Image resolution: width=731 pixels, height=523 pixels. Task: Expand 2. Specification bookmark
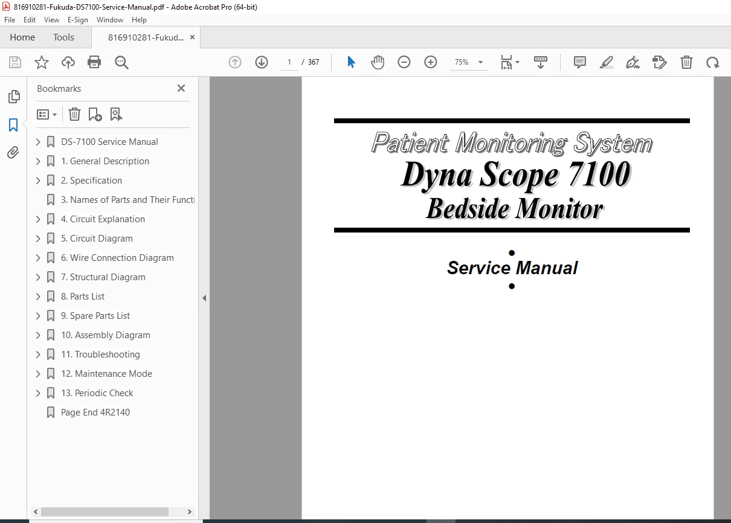[x=38, y=181]
